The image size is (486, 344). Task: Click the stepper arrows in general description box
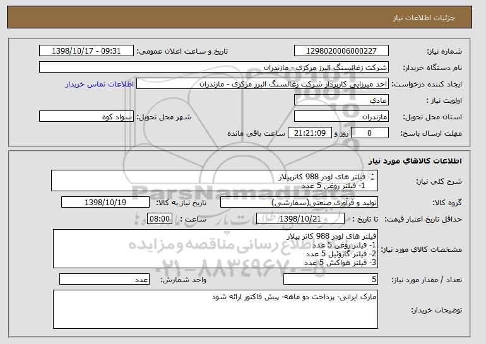pyautogui.click(x=372, y=177)
